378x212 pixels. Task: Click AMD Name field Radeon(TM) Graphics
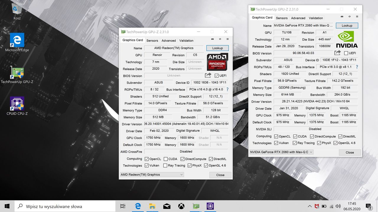pyautogui.click(x=174, y=48)
